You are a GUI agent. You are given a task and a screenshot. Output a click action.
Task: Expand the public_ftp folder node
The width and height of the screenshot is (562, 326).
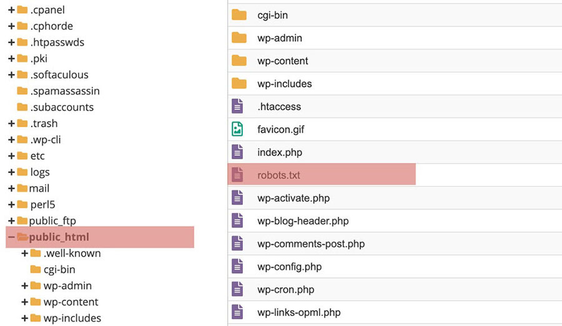coord(11,220)
